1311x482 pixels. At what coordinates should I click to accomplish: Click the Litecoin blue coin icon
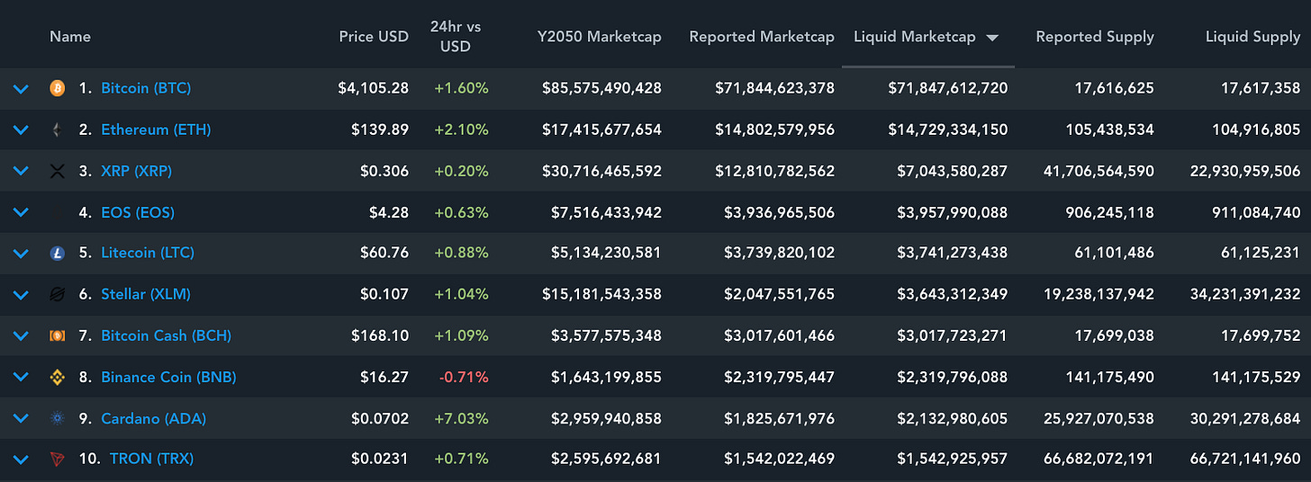(x=58, y=254)
